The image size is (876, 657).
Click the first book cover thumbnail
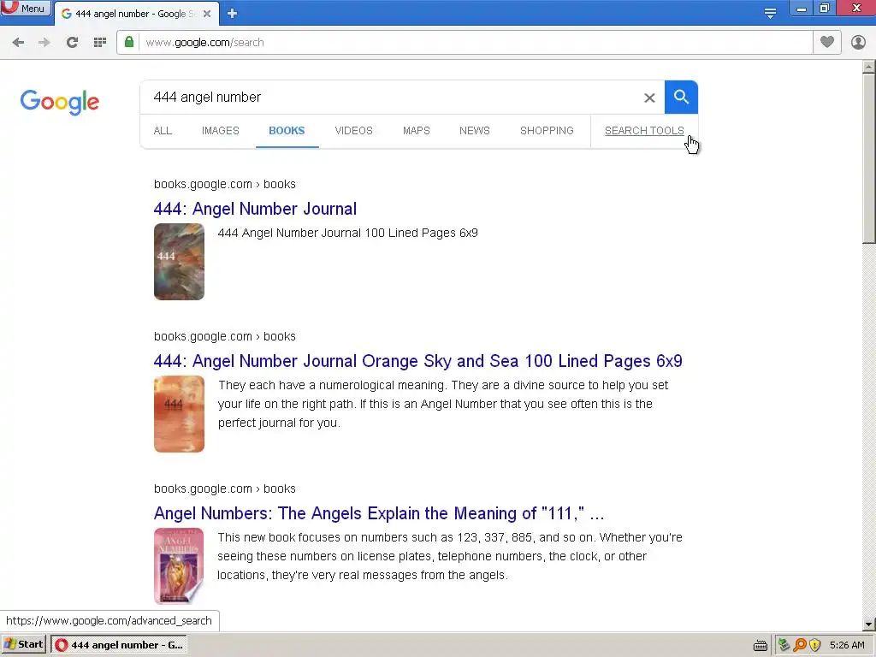click(180, 262)
